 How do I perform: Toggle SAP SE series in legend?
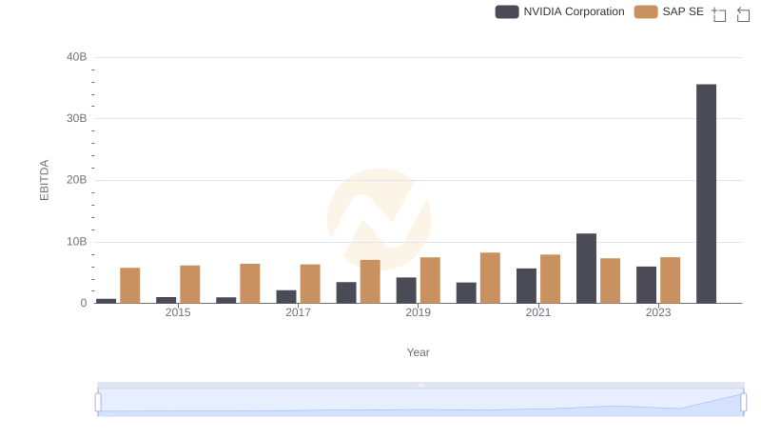click(669, 11)
